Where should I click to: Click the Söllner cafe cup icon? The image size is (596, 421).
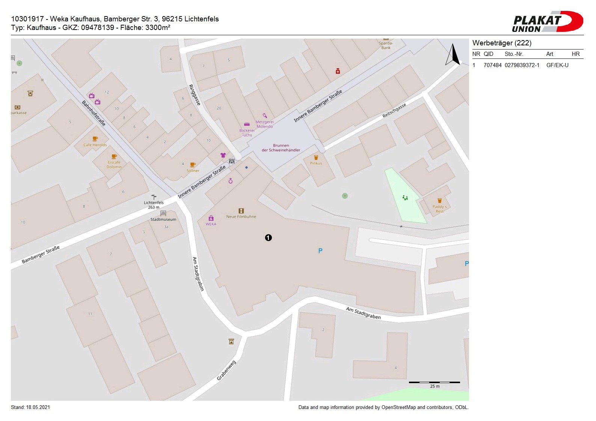pyautogui.click(x=193, y=165)
